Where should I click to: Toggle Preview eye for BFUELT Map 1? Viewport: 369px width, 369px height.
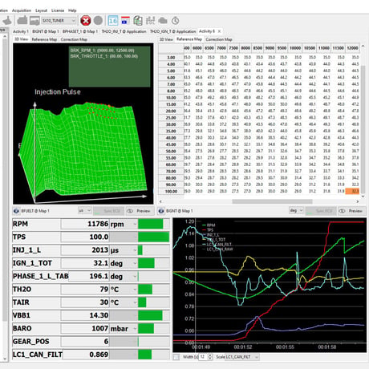point(130,211)
